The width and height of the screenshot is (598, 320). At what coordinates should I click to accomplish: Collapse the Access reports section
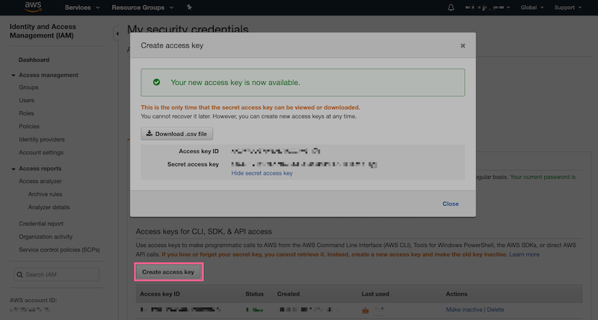pos(13,169)
